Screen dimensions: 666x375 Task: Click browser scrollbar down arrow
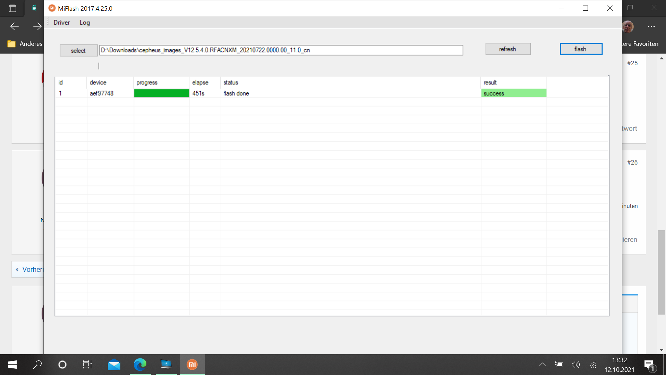661,350
